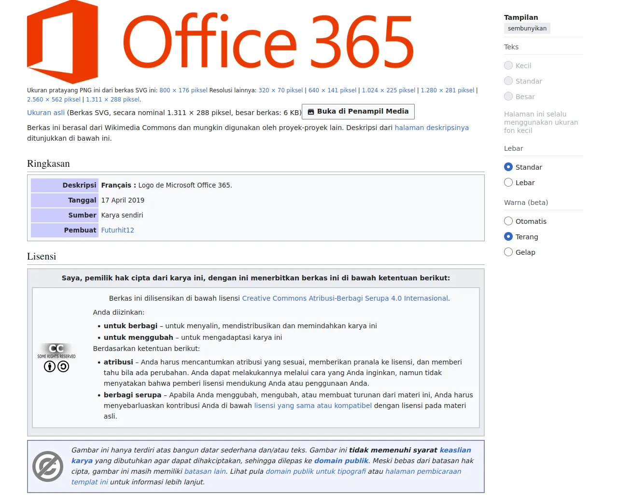Visit the Futurhit12 author page
The image size is (618, 495).
pyautogui.click(x=117, y=230)
